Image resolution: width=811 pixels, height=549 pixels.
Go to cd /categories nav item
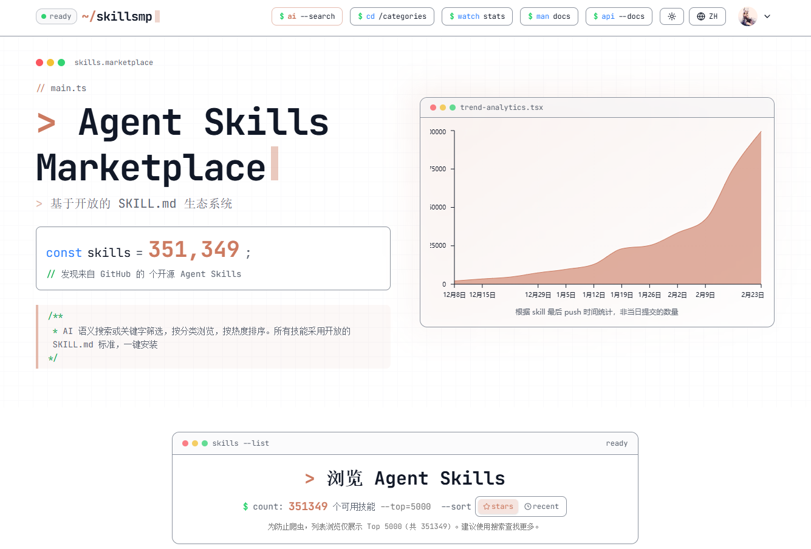coord(392,16)
